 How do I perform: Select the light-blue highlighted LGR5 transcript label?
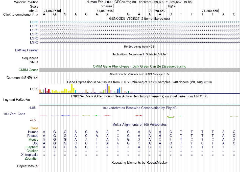click(x=34, y=22)
